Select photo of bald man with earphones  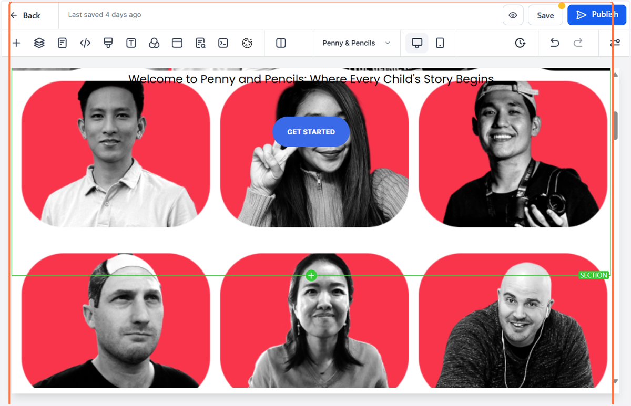click(x=513, y=320)
